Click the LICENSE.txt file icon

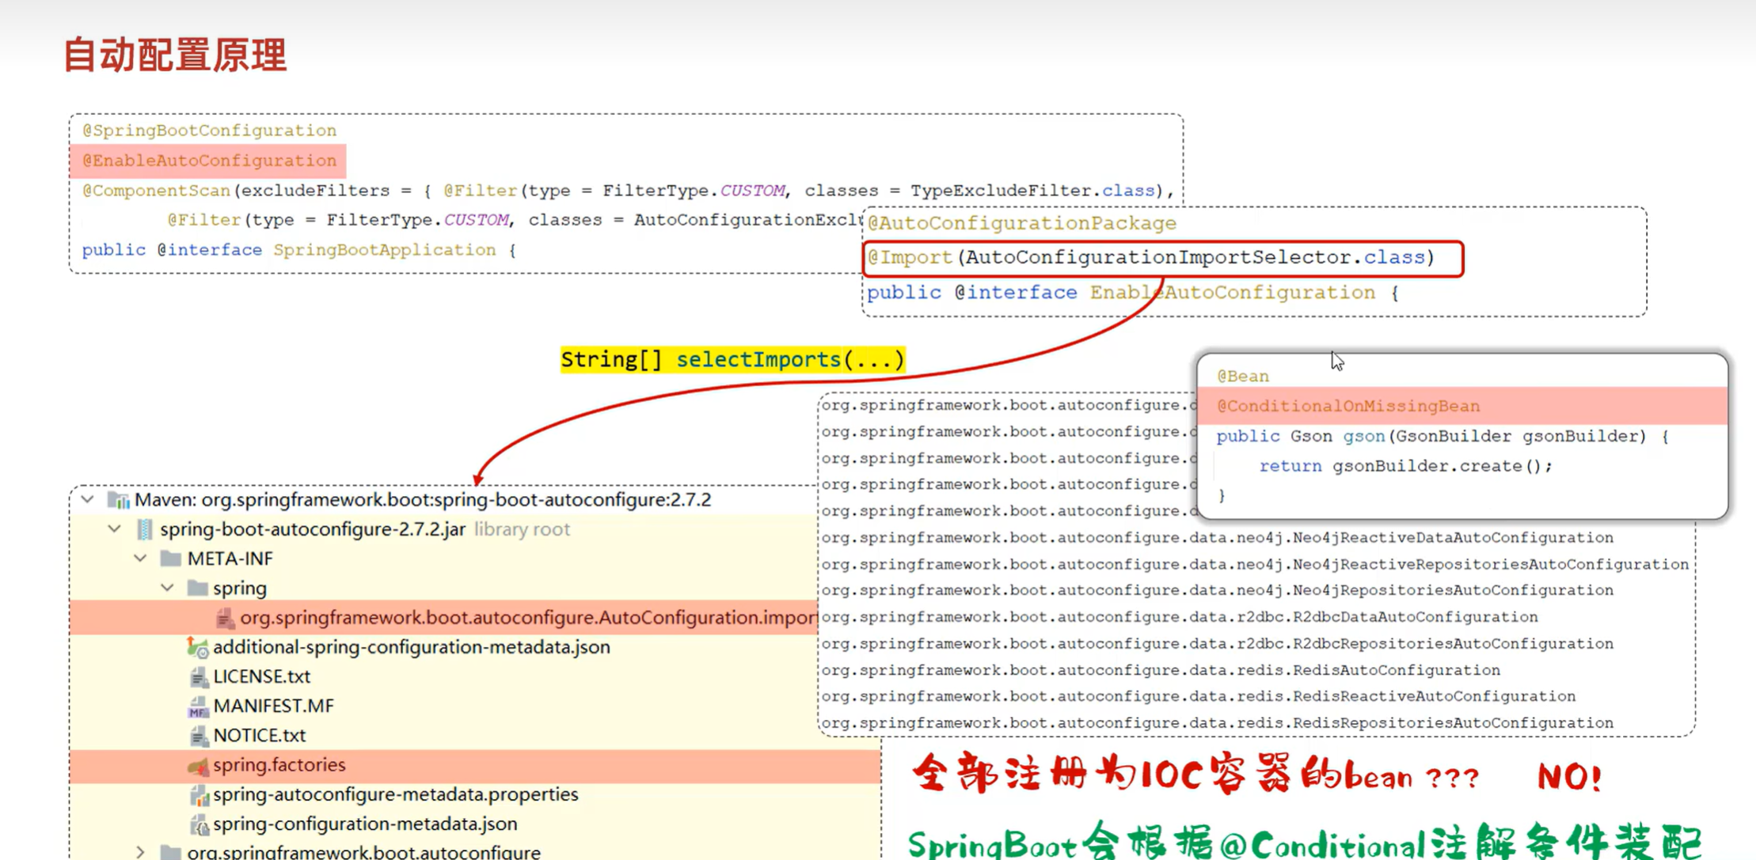coord(198,676)
